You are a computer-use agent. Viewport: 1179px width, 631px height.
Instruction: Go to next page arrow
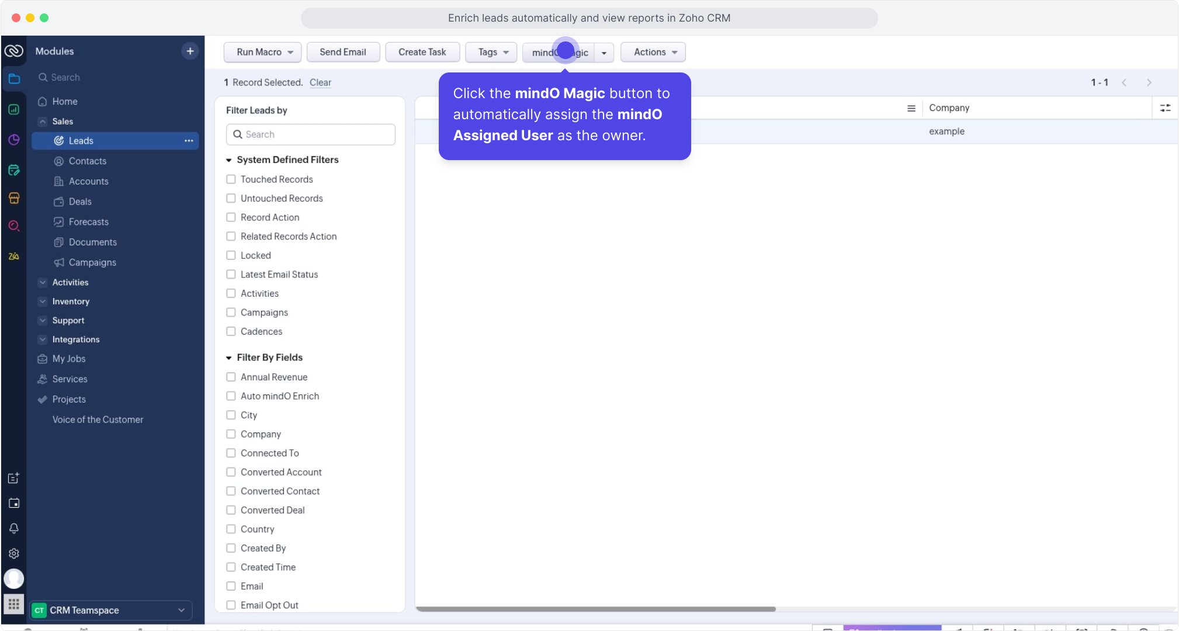(1149, 82)
